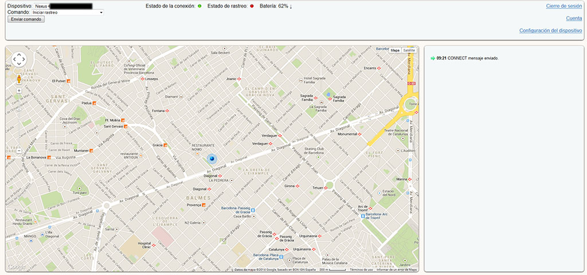Switch to the Satélite map view

409,50
